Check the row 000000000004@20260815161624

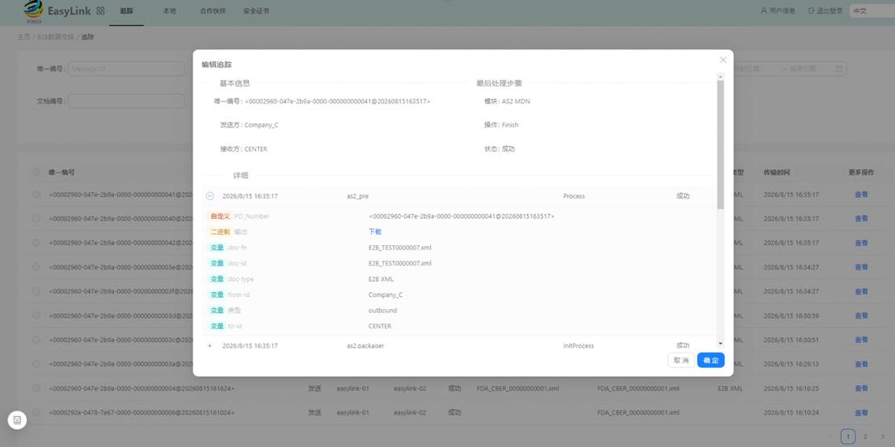pos(36,388)
